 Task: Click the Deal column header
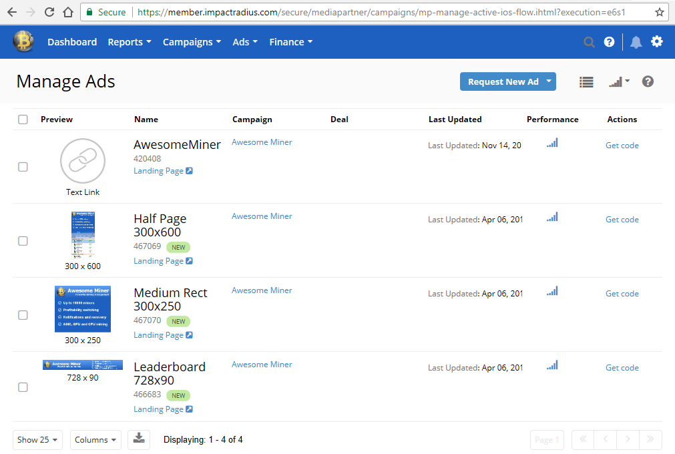(x=339, y=120)
